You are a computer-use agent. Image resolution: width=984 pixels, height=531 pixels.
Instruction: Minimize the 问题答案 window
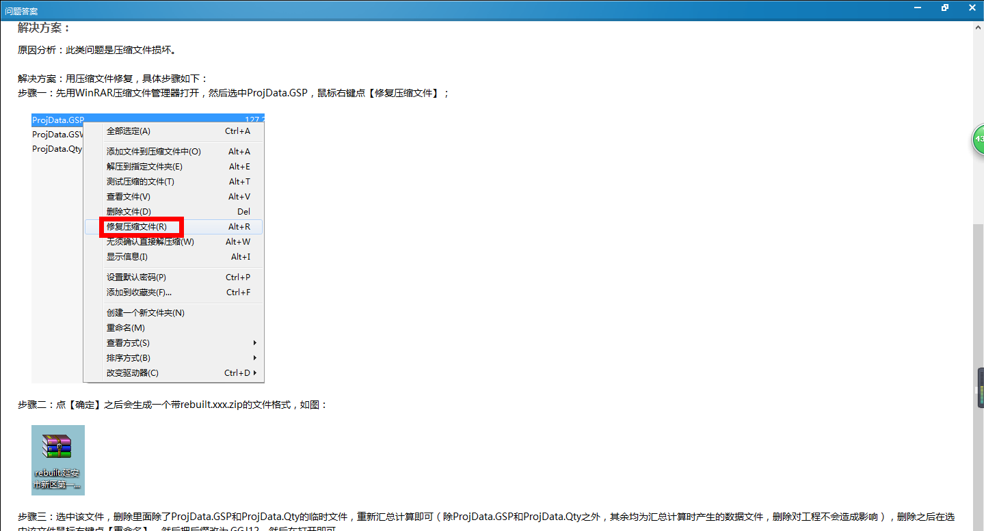919,8
